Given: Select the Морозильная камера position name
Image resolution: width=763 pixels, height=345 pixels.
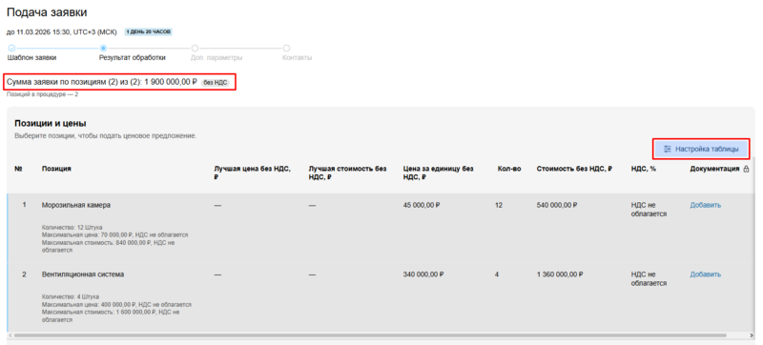Looking at the screenshot, I should 76,205.
